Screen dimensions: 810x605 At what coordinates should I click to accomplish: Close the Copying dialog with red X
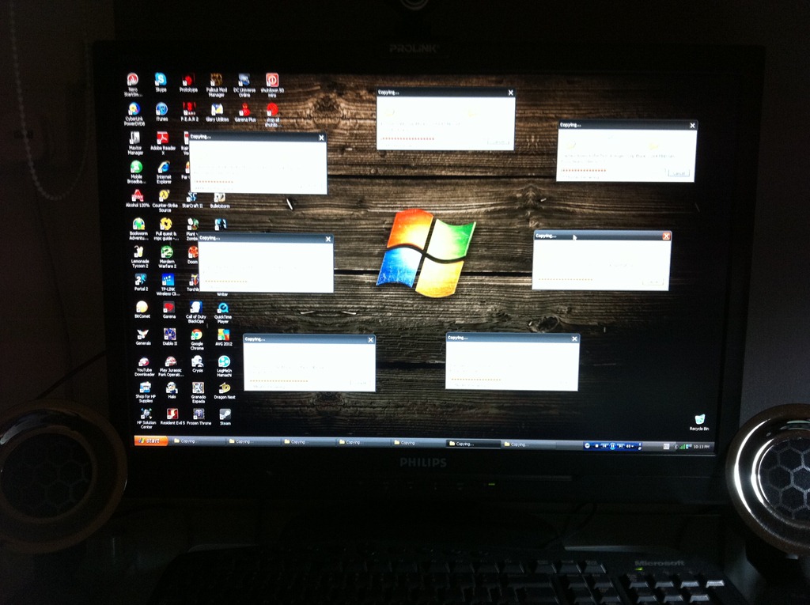click(666, 236)
